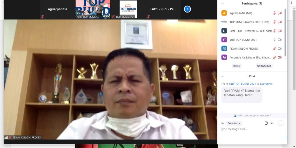The width and height of the screenshot is (296, 148).
Task: Click Everyone recipient link in chat header
Action: 266,84
